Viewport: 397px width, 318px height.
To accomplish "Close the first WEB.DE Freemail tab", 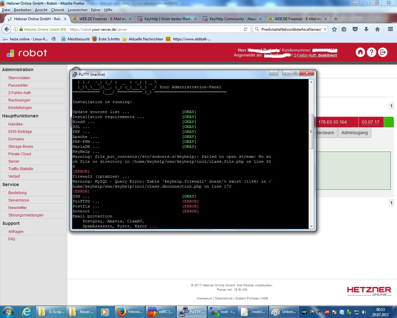I will coord(130,19).
